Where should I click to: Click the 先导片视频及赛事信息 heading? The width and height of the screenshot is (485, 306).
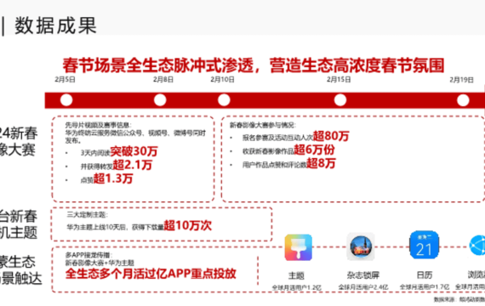[98, 125]
